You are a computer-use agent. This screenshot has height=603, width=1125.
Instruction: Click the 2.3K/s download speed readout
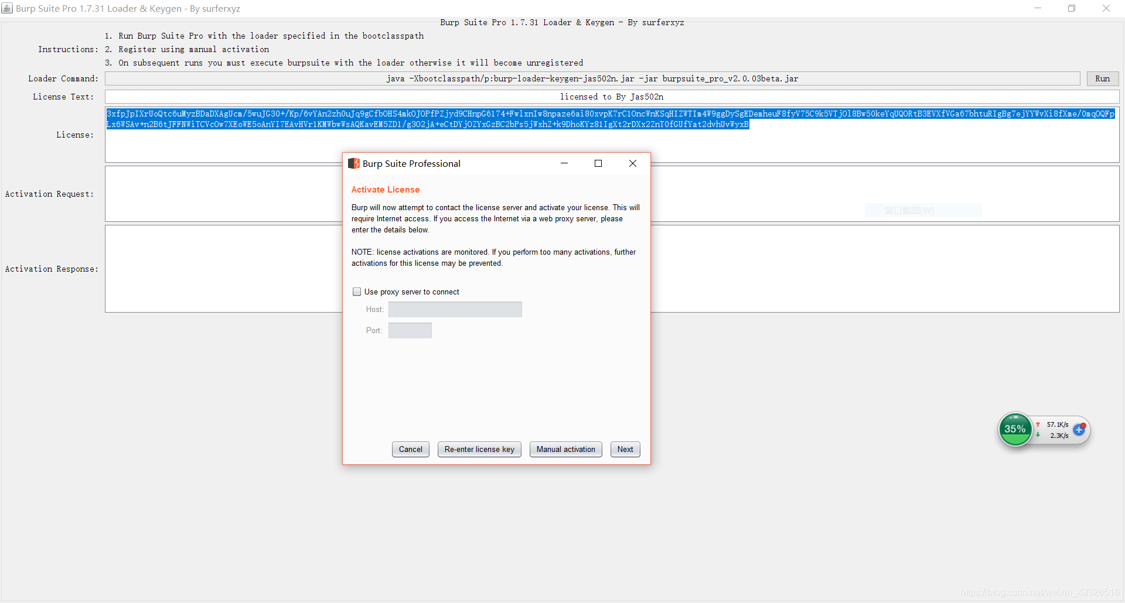(1059, 436)
